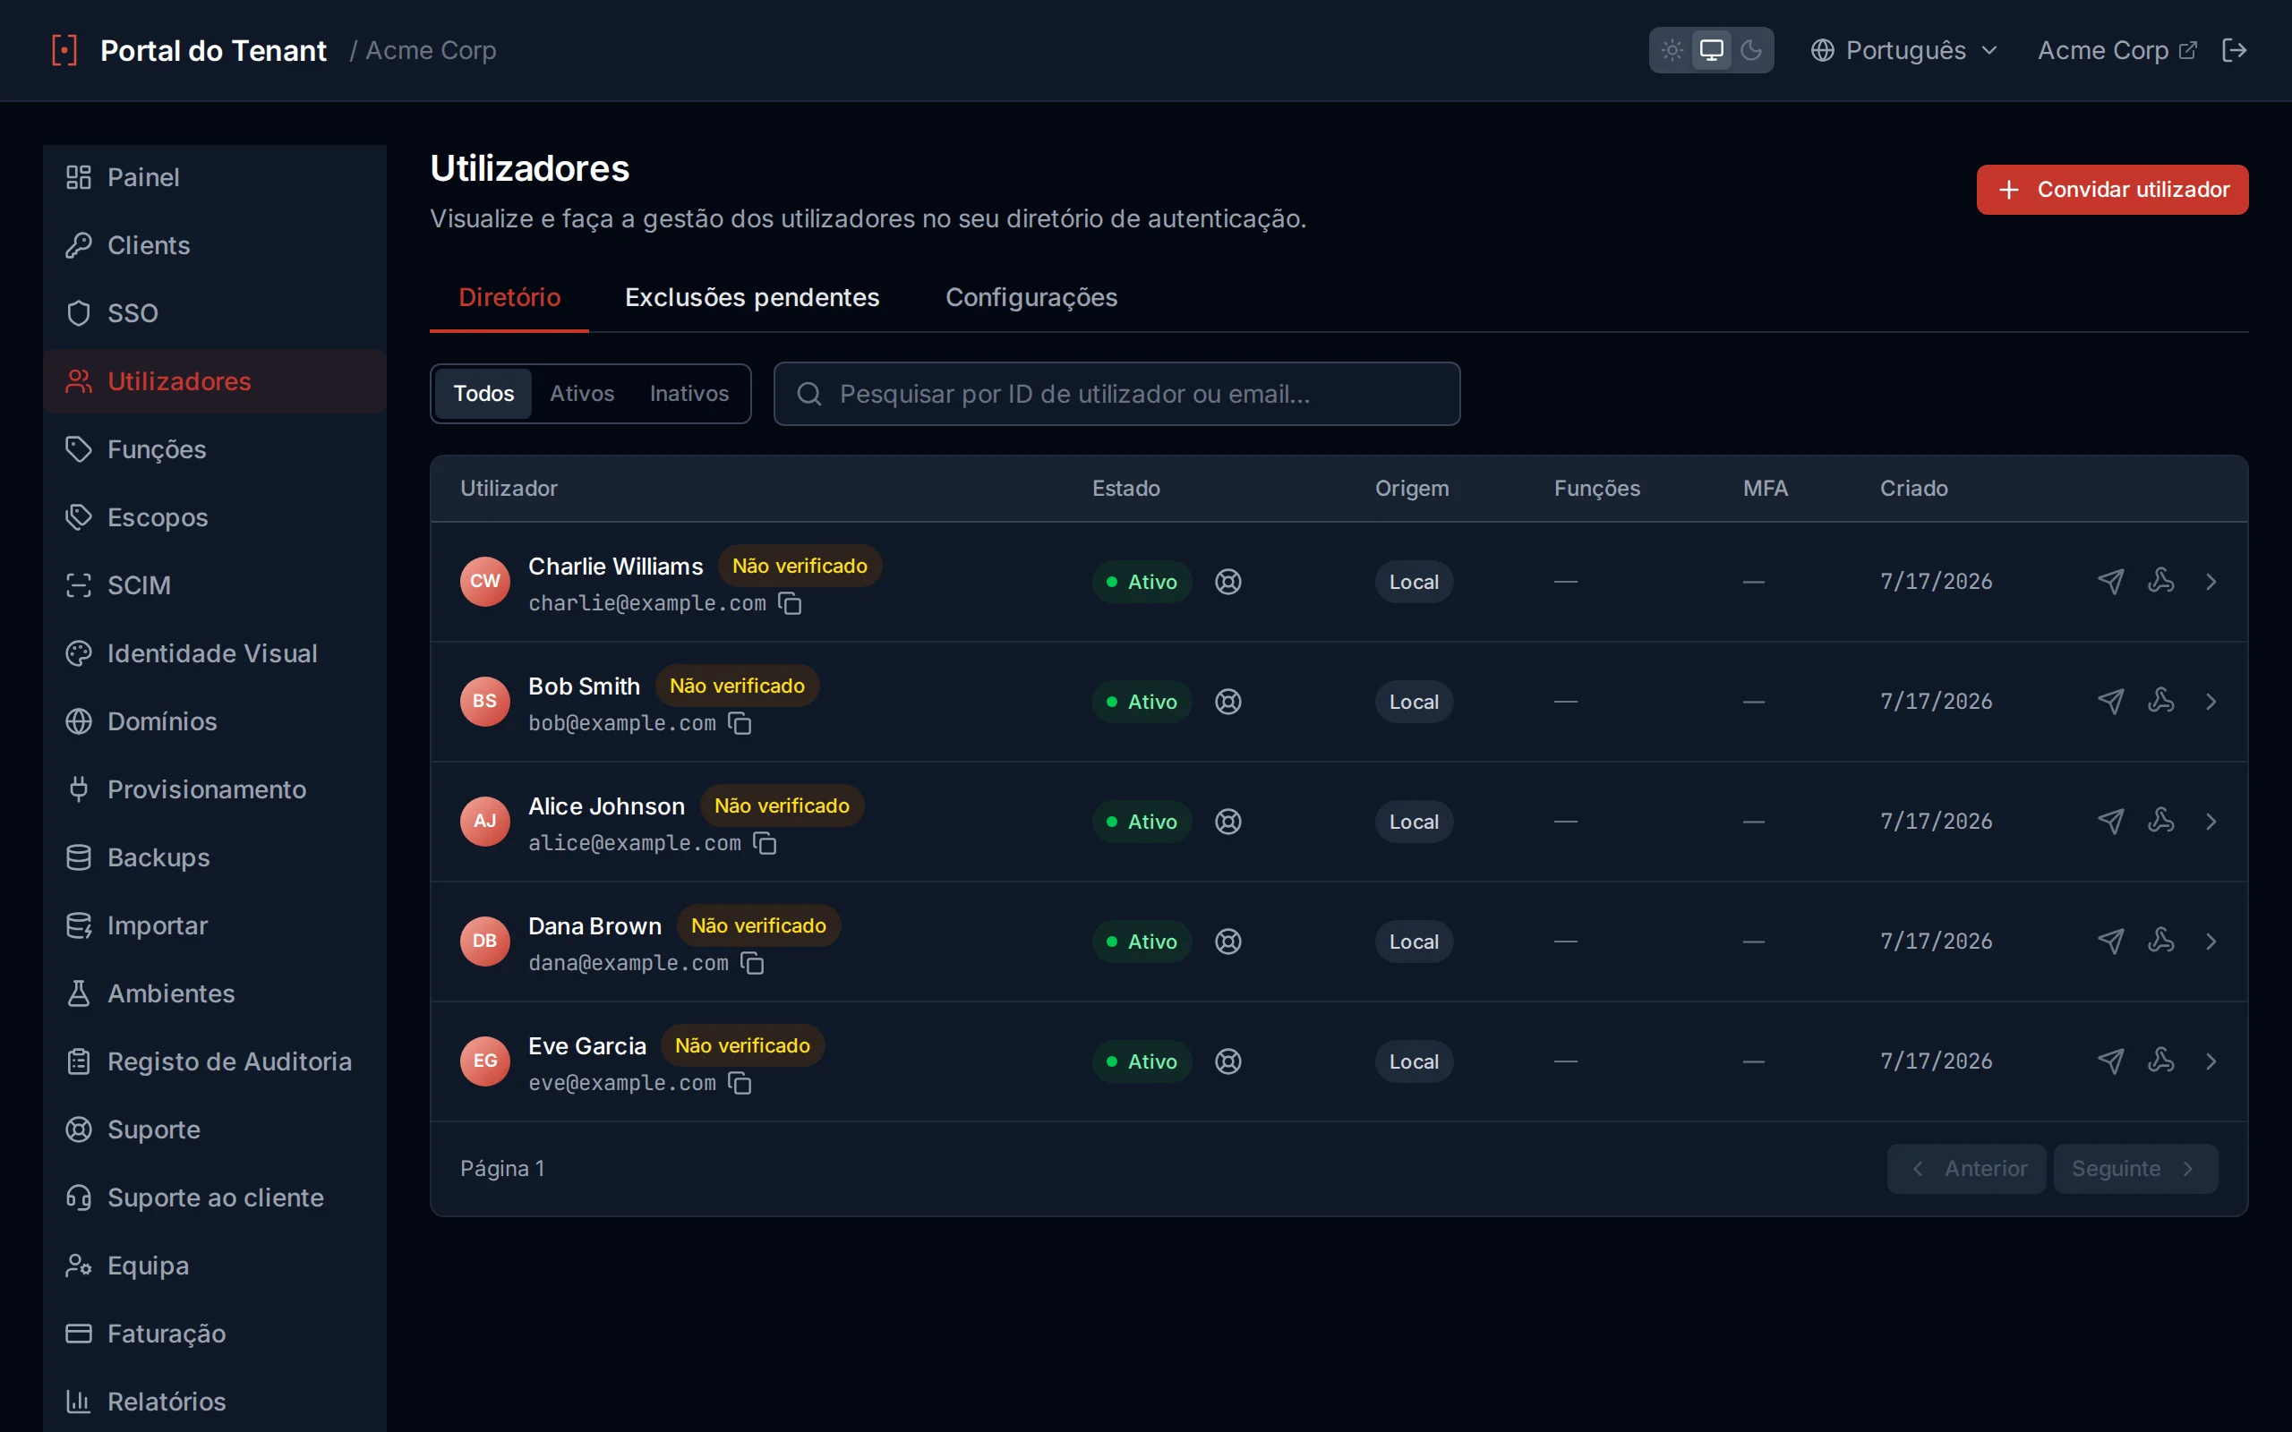The height and width of the screenshot is (1432, 2292).
Task: Click webhook icon for Eve Garcia
Action: point(2160,1061)
